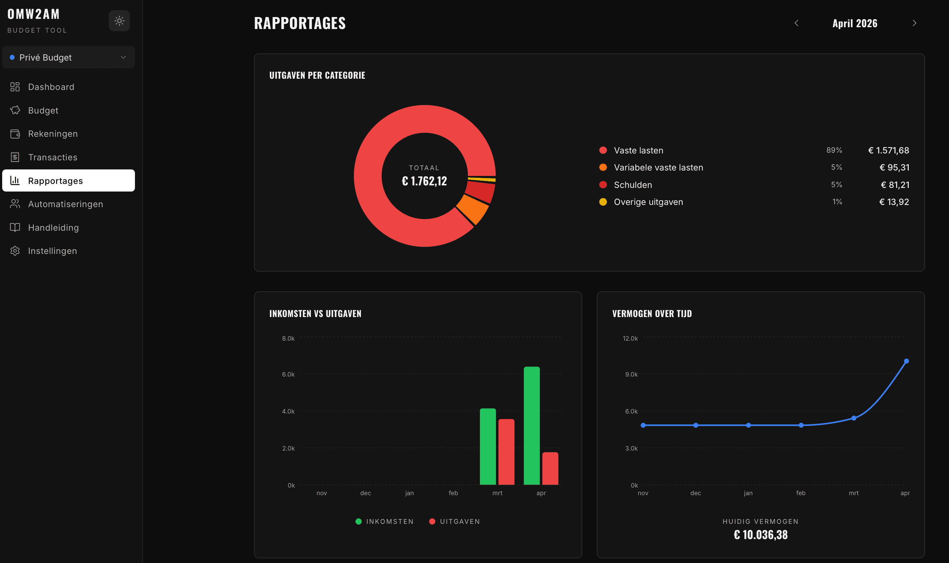Click the Overige uitgaven yellow color dot
Screen dimensions: 949x563
click(603, 202)
